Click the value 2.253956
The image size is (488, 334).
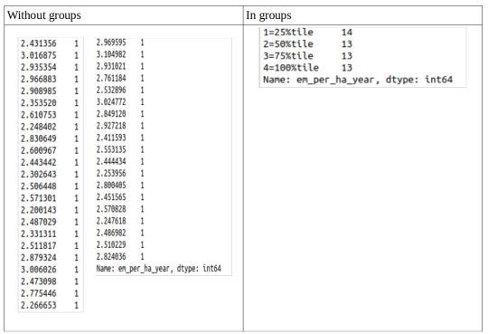[111, 173]
